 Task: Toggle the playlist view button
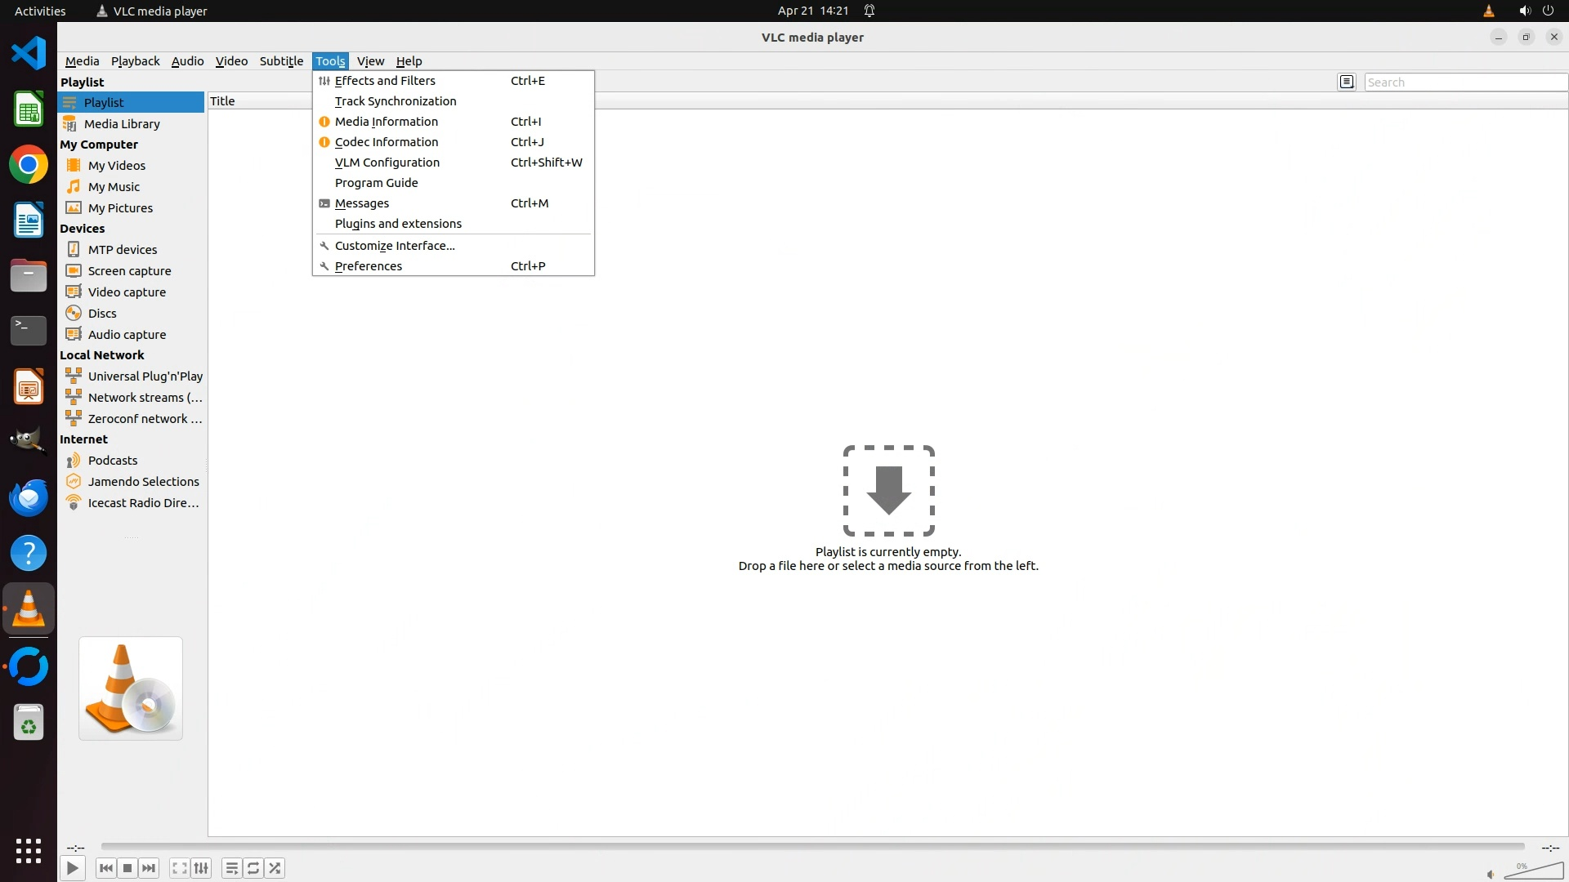(232, 868)
